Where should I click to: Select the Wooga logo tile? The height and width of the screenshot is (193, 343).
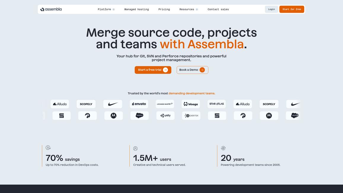point(191,104)
